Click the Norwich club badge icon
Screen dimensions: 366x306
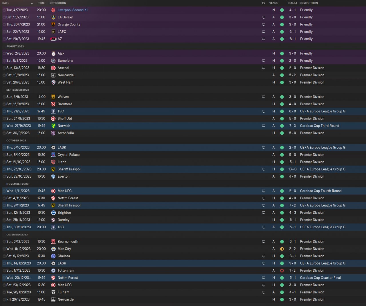[x=53, y=126]
